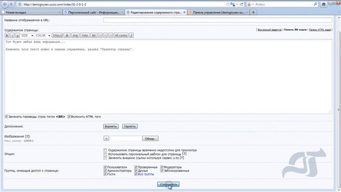The image size is (341, 192).
Task: Switch to the Панель управления tab
Action: 219,12
